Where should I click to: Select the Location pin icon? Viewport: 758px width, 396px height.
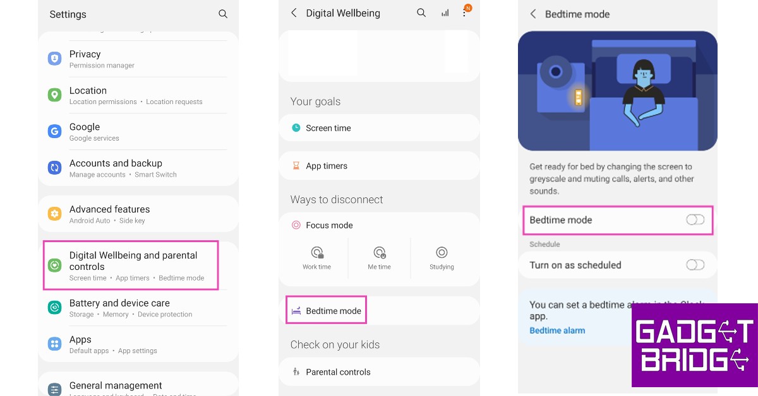54,95
